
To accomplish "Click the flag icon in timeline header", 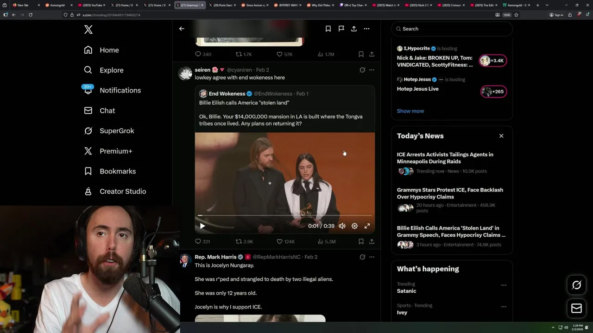I will (341, 29).
